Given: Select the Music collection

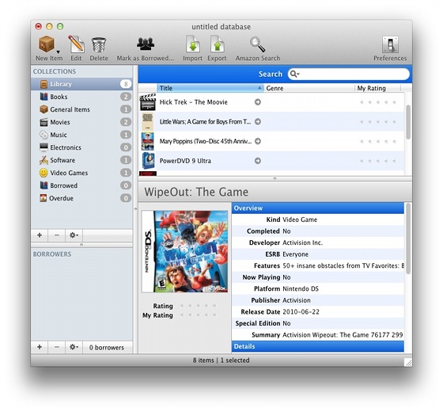Looking at the screenshot, I should 81,135.
